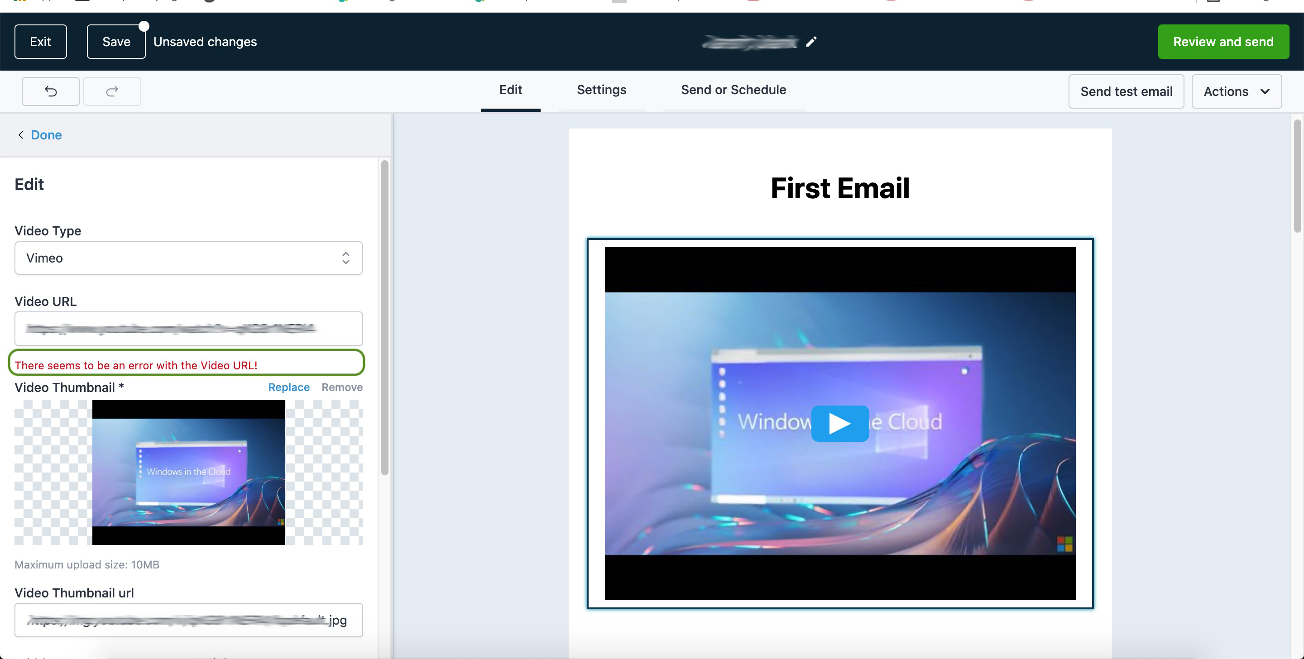Click the back chevron beside Done

(x=20, y=134)
